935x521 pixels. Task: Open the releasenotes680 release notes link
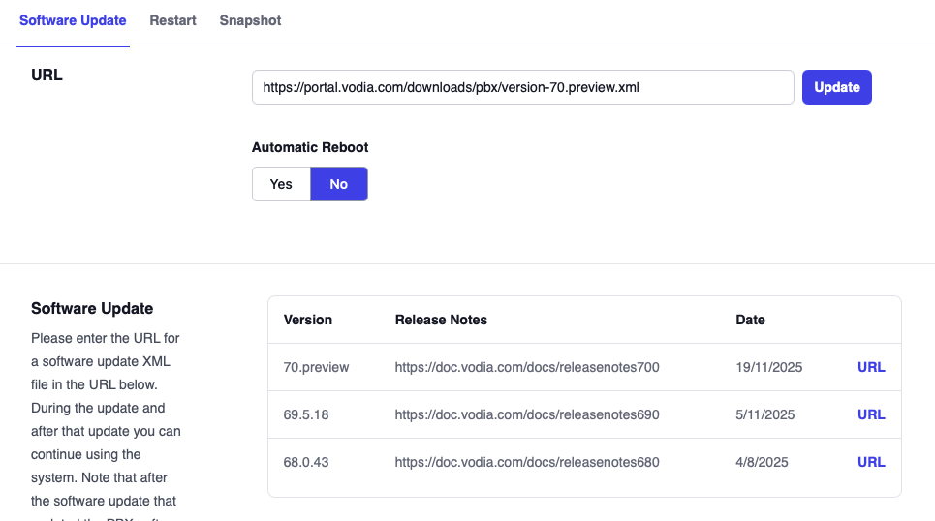point(526,462)
